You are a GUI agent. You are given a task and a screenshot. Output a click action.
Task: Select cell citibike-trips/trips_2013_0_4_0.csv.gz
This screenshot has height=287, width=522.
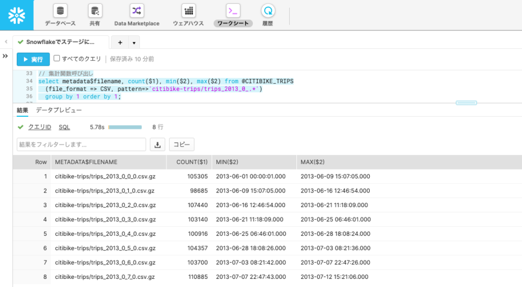105,234
